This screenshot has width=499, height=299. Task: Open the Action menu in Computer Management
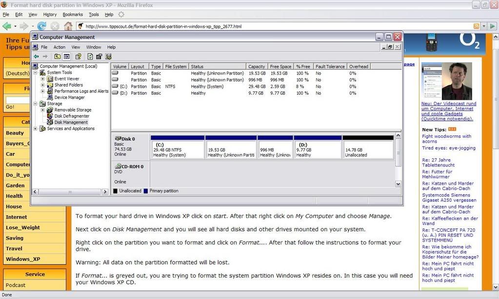[59, 47]
